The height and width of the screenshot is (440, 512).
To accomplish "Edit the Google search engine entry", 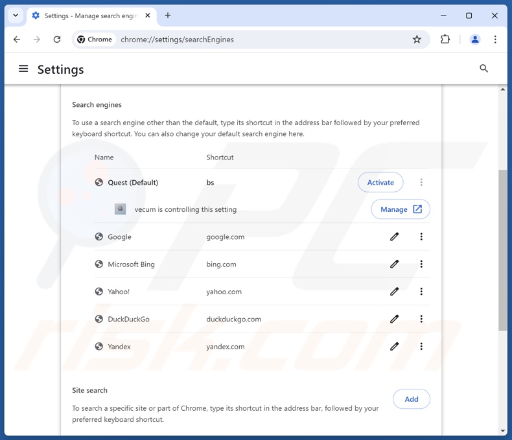I will point(395,237).
